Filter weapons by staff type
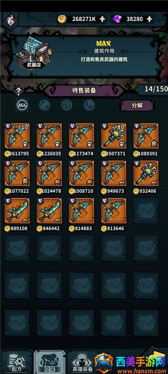The height and width of the screenshot is (374, 168). [x=89, y=105]
